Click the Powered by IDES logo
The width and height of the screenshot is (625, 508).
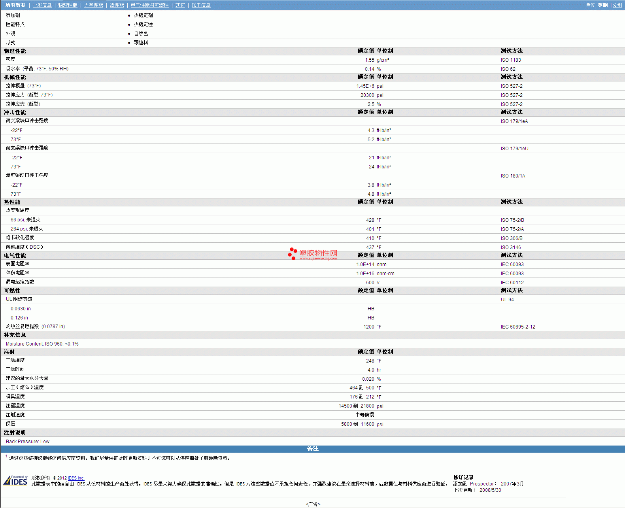[x=16, y=480]
